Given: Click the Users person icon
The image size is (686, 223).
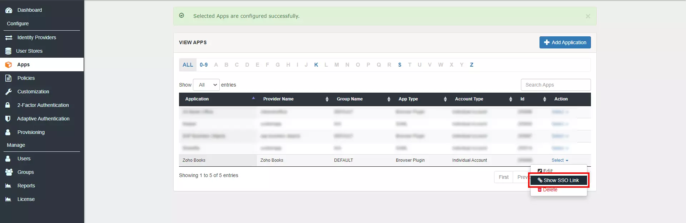Looking at the screenshot, I should 8,159.
